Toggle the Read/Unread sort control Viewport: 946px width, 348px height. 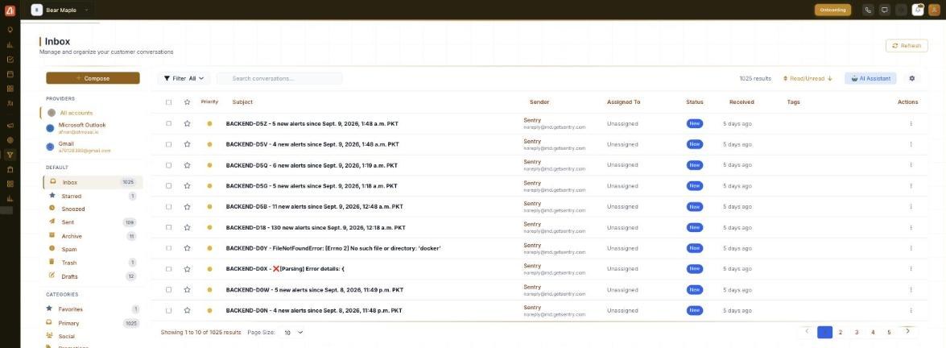click(x=808, y=79)
